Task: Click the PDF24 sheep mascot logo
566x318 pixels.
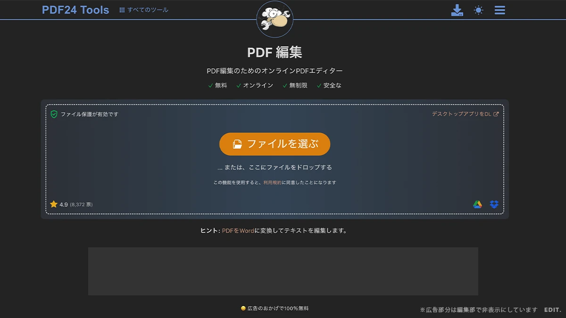Action: tap(275, 19)
